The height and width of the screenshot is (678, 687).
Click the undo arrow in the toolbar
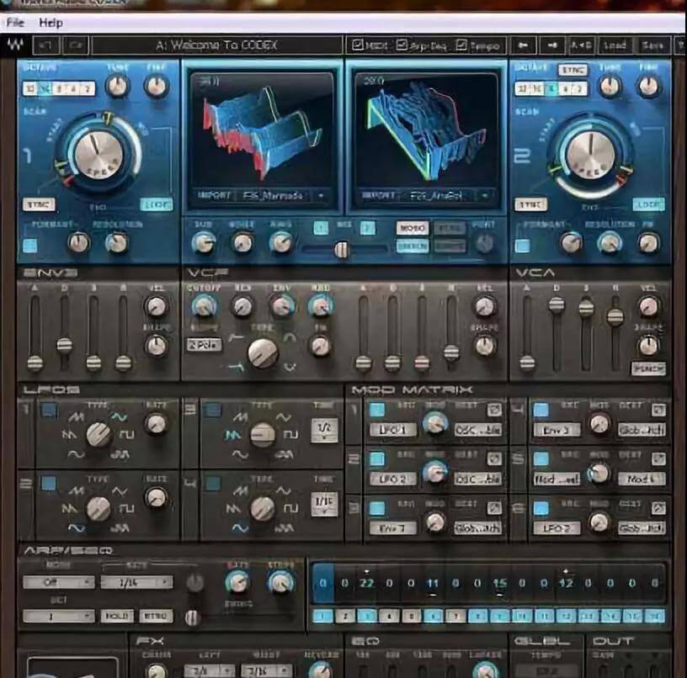click(46, 45)
